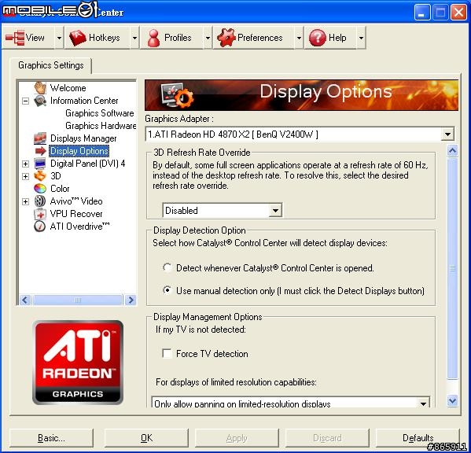Click the tree horizontal scrollbar thumb
This screenshot has height=453, width=471.
(x=78, y=300)
